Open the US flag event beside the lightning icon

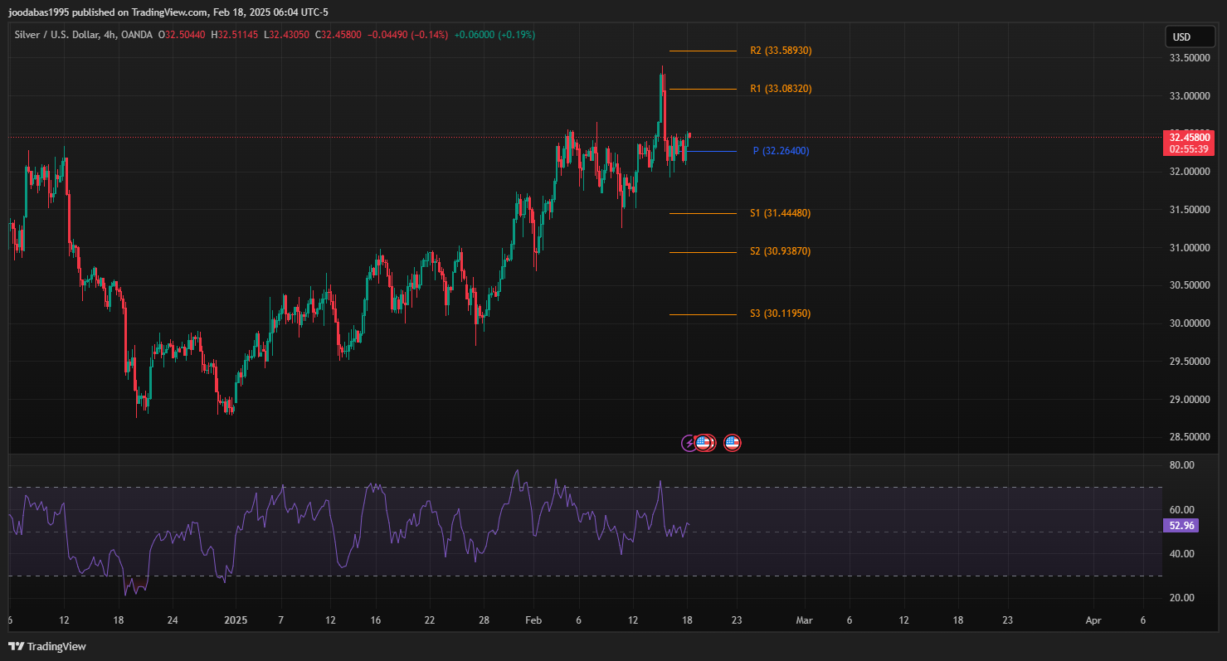[x=704, y=443]
